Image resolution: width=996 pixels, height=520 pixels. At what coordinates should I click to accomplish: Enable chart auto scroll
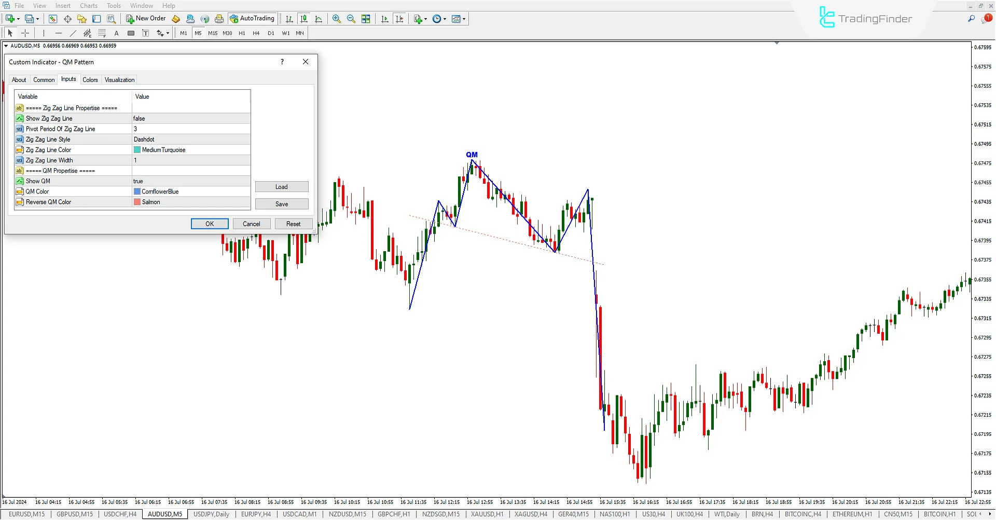click(385, 19)
